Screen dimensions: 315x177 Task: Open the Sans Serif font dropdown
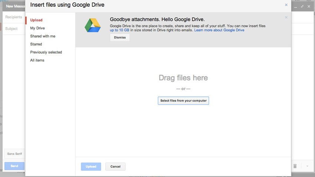(x=14, y=153)
